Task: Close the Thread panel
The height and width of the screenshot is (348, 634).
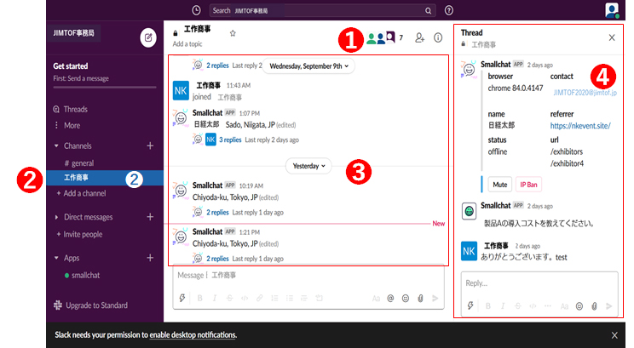Action: tap(612, 37)
